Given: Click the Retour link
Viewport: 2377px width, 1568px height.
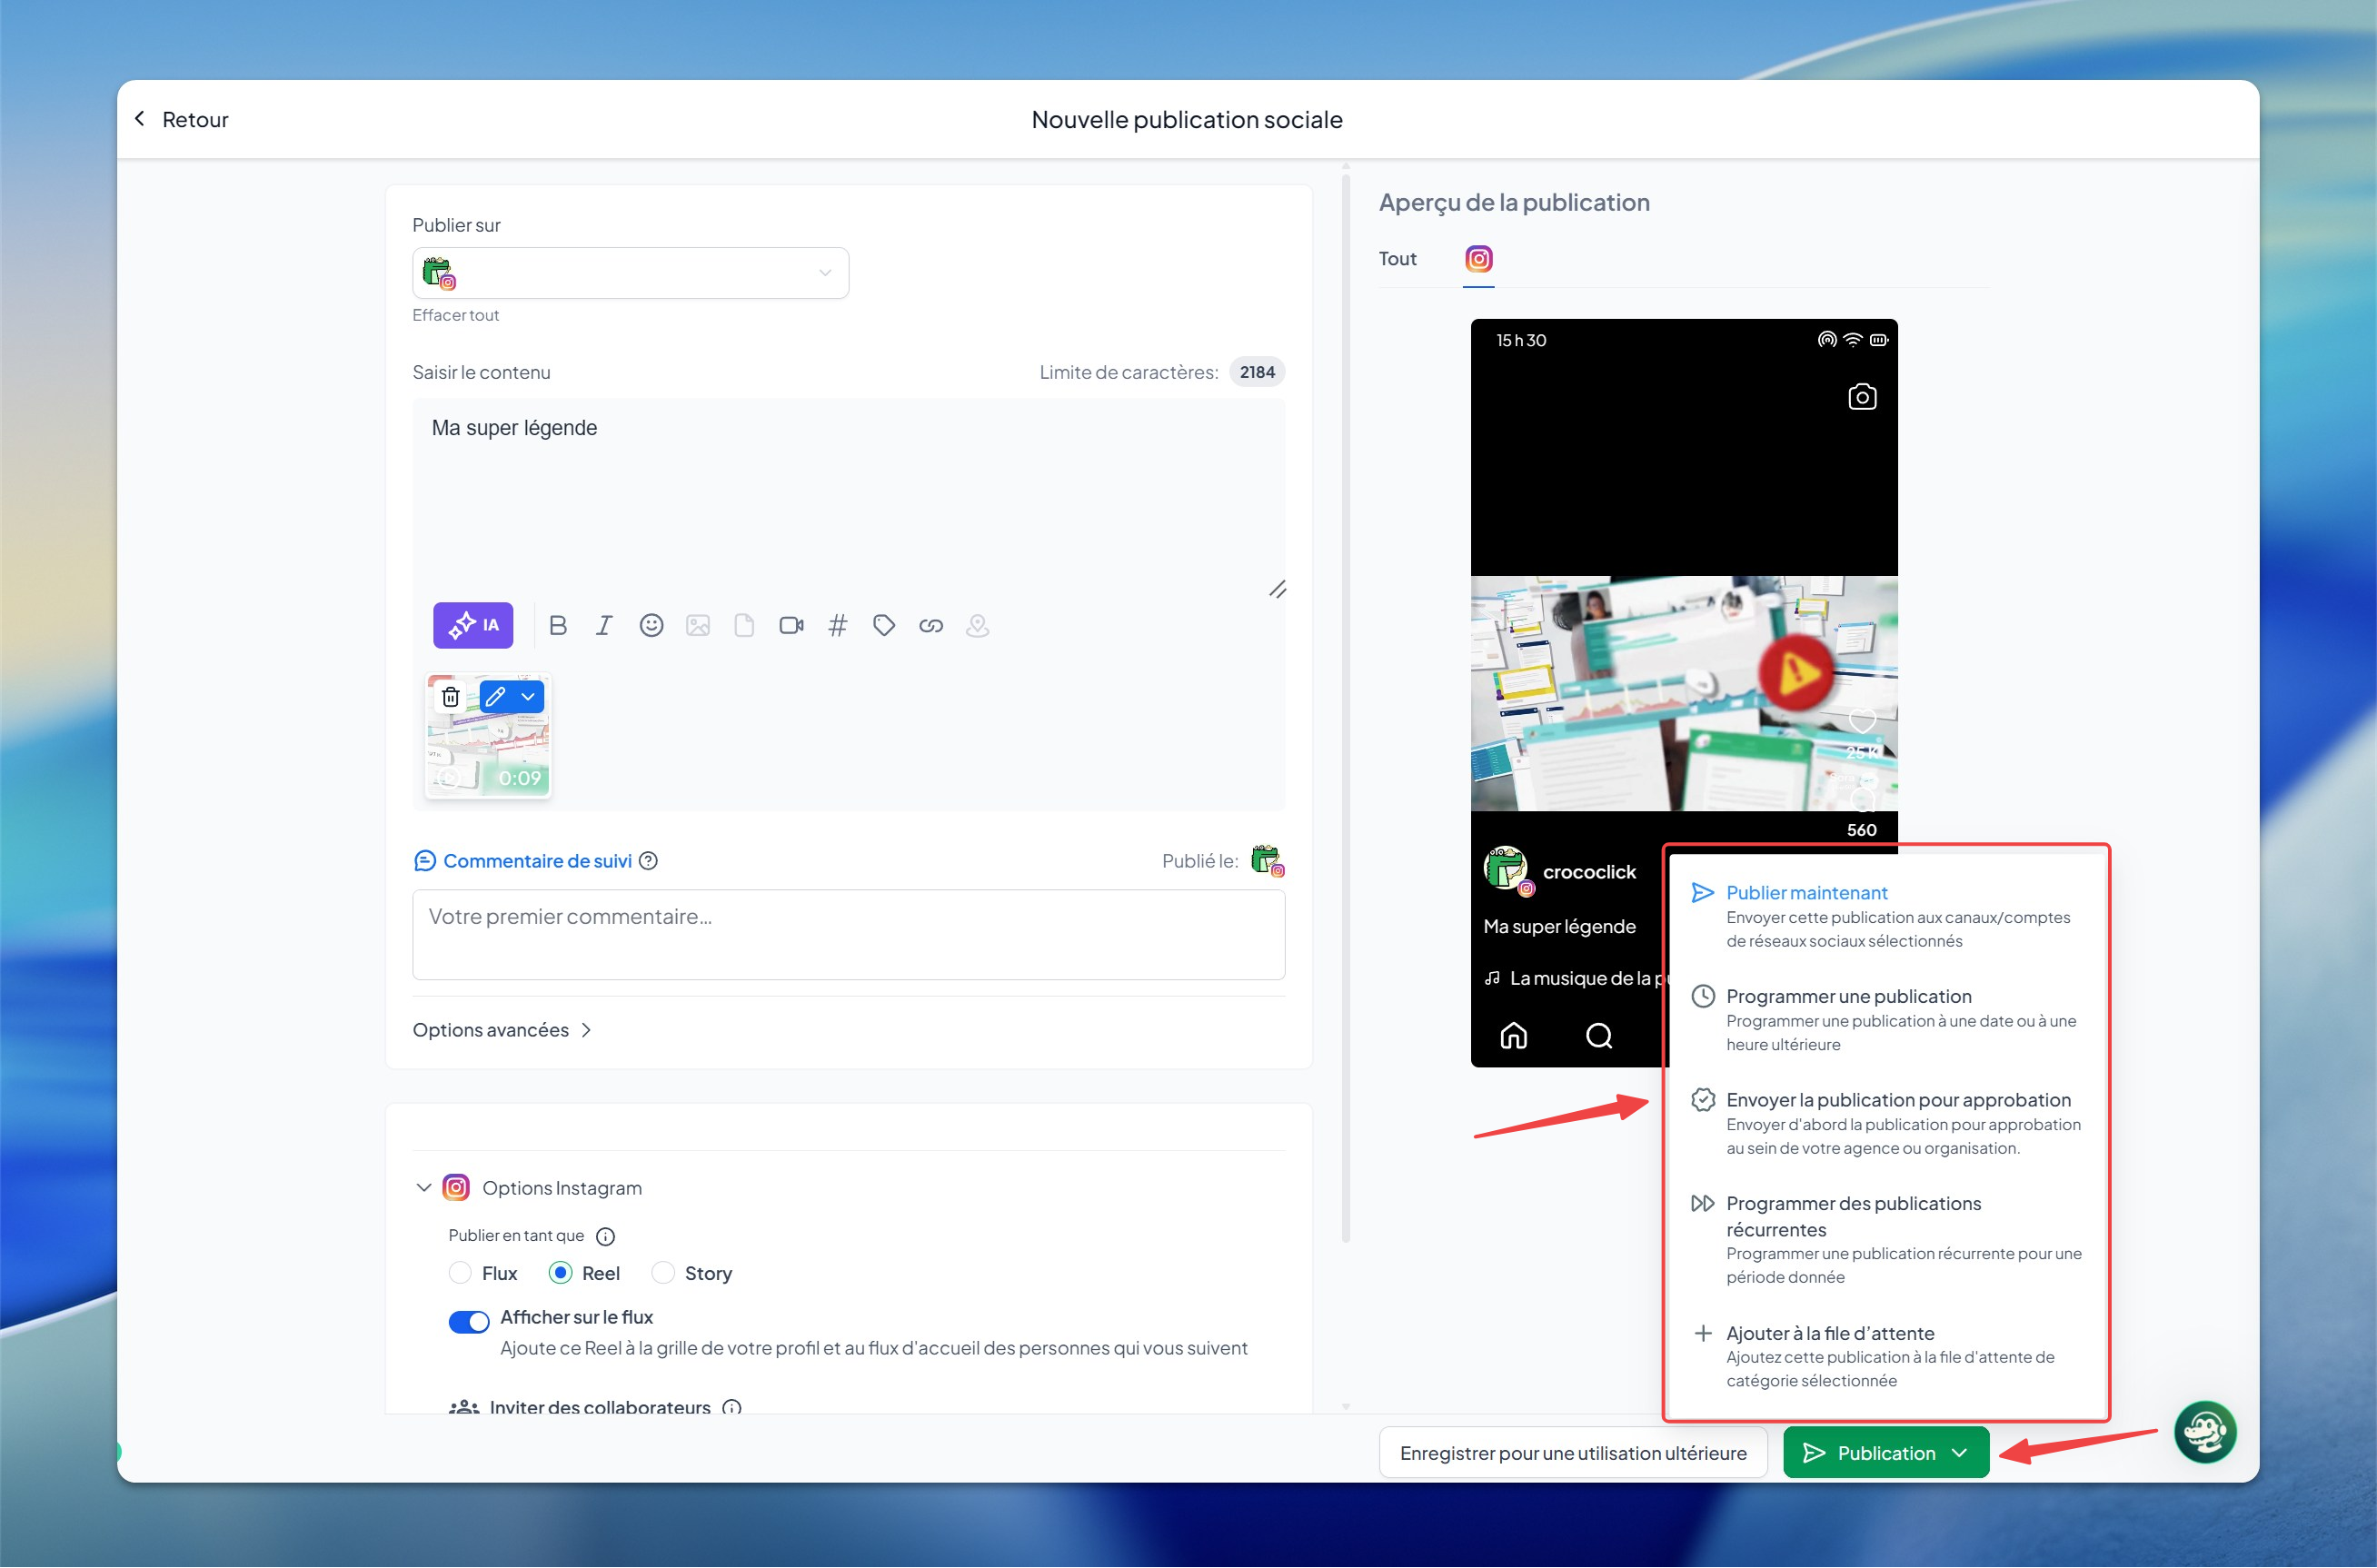Looking at the screenshot, I should [x=195, y=119].
